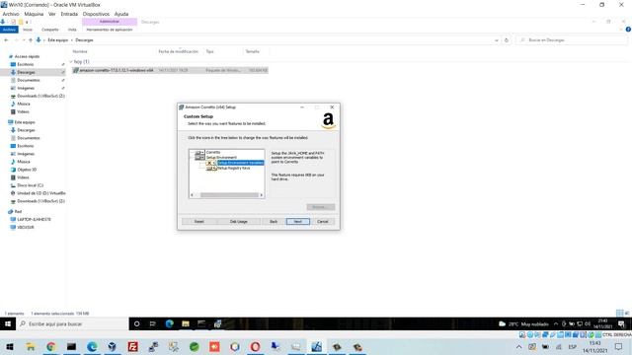Open Herramientas de aplicación ribbon tab
The width and height of the screenshot is (632, 355).
click(110, 30)
